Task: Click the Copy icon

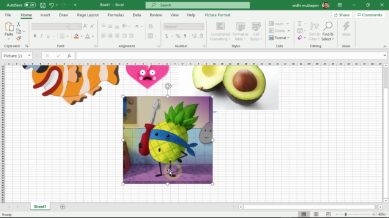Action: (18, 31)
